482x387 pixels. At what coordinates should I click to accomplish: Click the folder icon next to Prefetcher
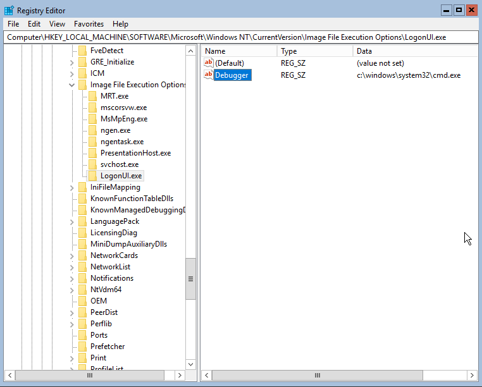(x=82, y=347)
